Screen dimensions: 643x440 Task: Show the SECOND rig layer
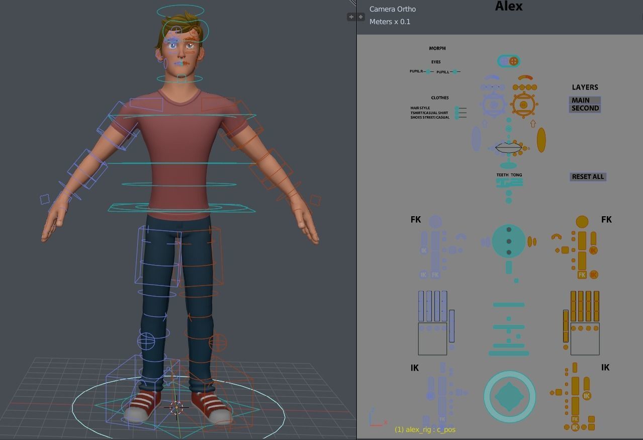585,108
